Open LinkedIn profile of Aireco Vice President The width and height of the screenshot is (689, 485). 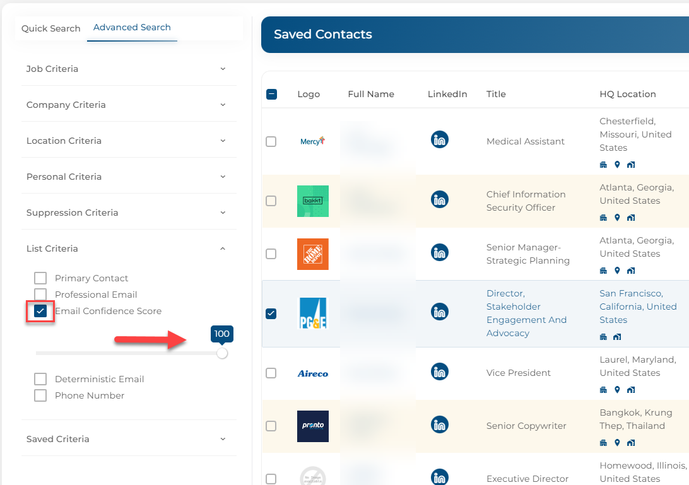pyautogui.click(x=439, y=371)
